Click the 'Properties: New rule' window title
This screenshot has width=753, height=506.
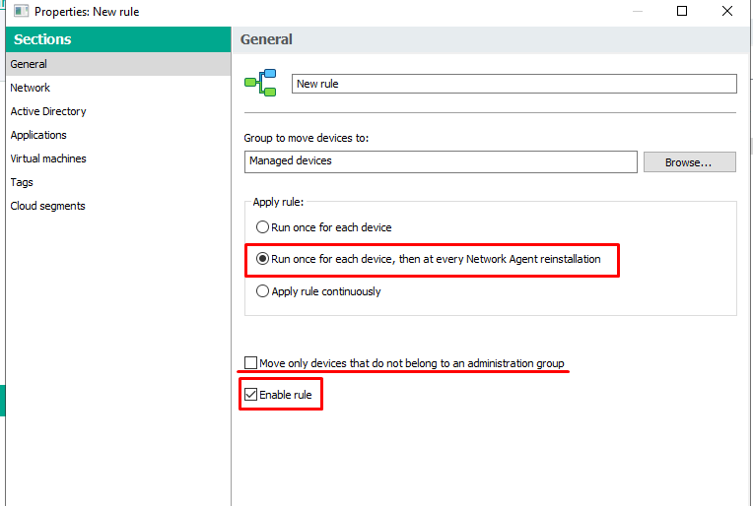[87, 12]
